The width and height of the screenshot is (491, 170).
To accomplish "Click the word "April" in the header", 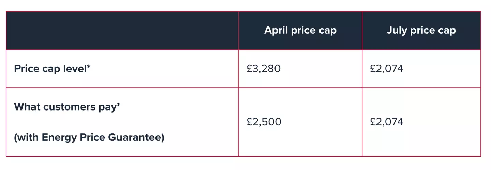I will (277, 30).
